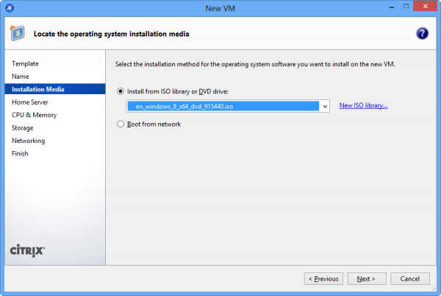Image resolution: width=441 pixels, height=296 pixels.
Task: Open the CPU & Memory step
Action: tap(34, 115)
